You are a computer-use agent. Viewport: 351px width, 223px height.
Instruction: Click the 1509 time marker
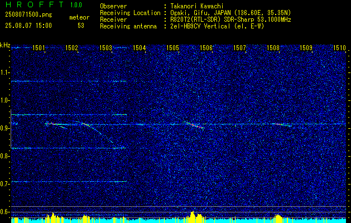pos(306,48)
